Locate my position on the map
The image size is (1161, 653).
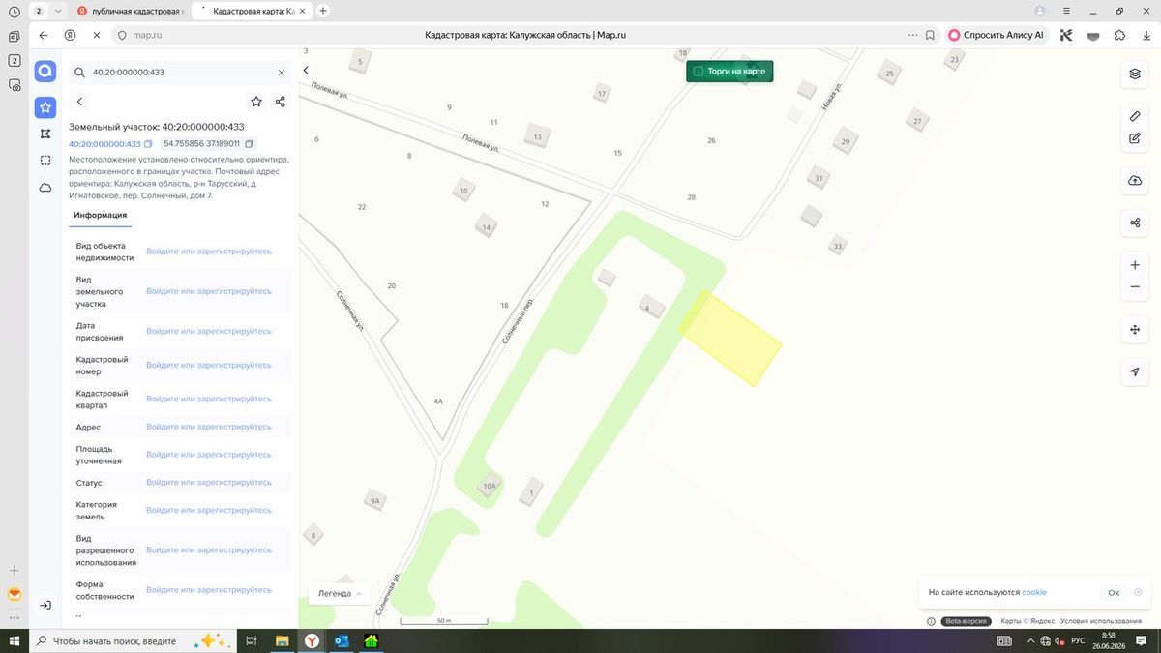tap(1135, 371)
